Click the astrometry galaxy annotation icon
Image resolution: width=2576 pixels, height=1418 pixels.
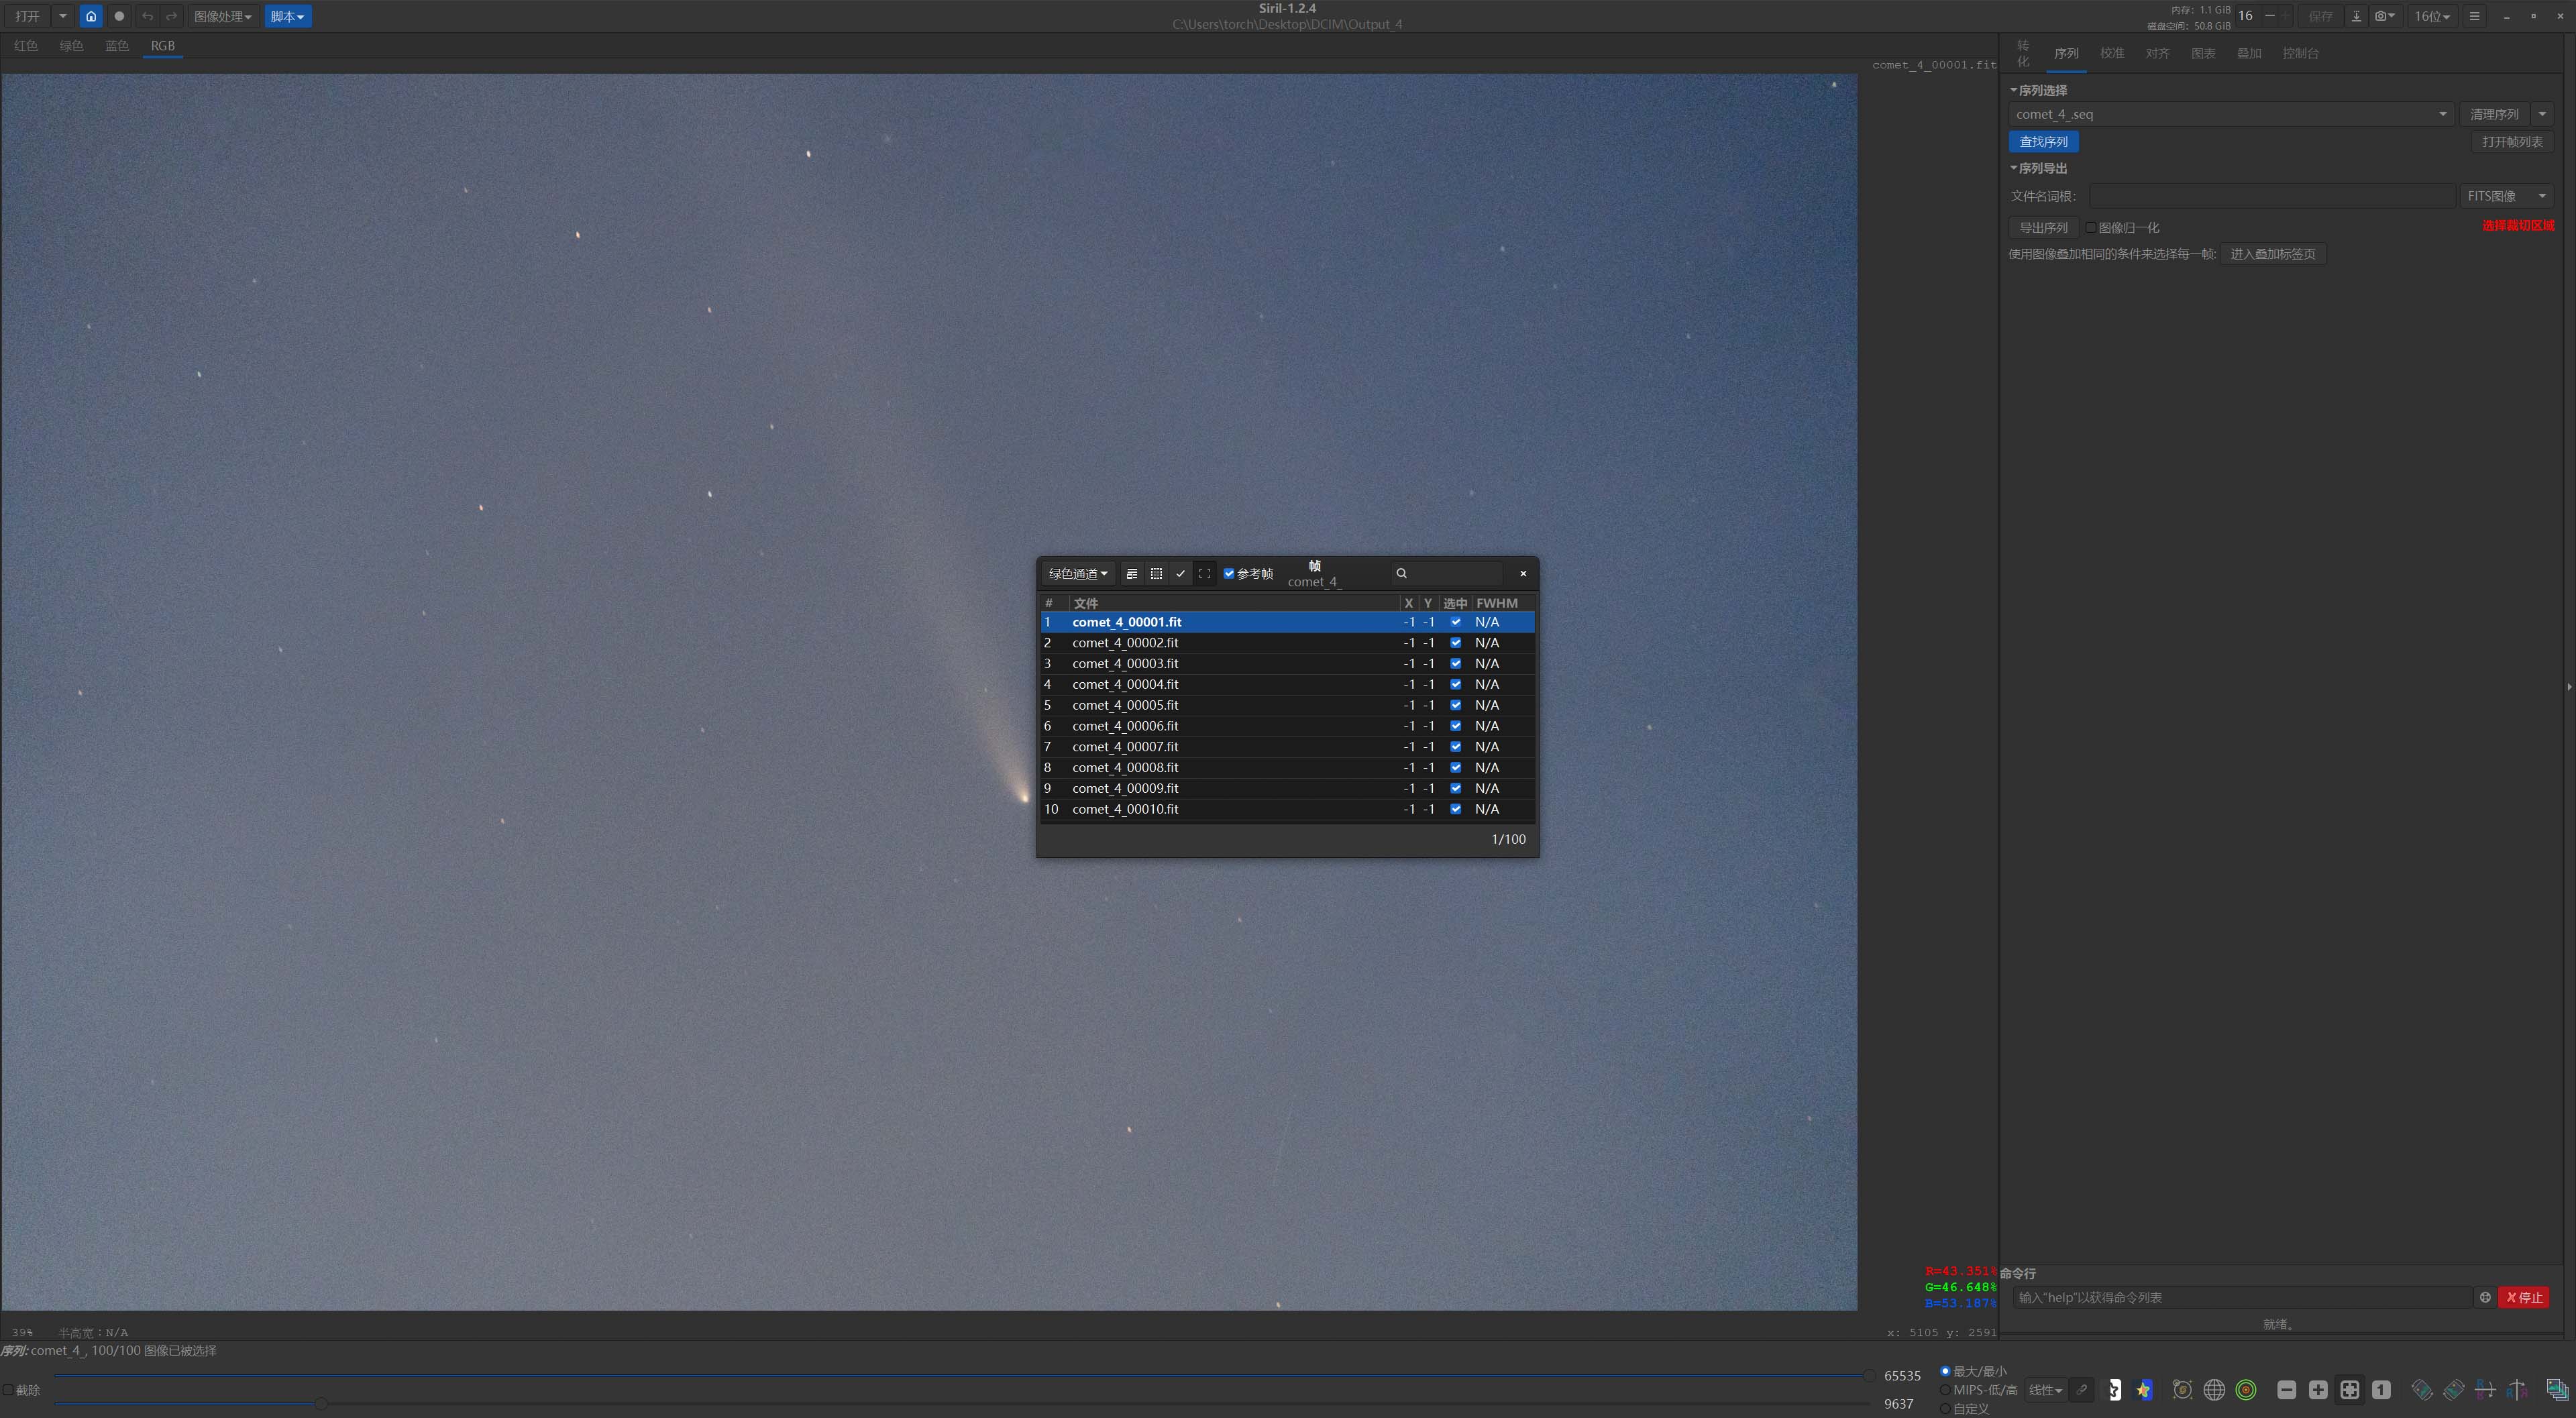(x=2182, y=1390)
